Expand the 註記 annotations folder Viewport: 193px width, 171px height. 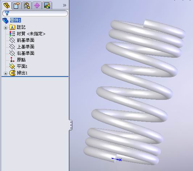(x=5, y=28)
